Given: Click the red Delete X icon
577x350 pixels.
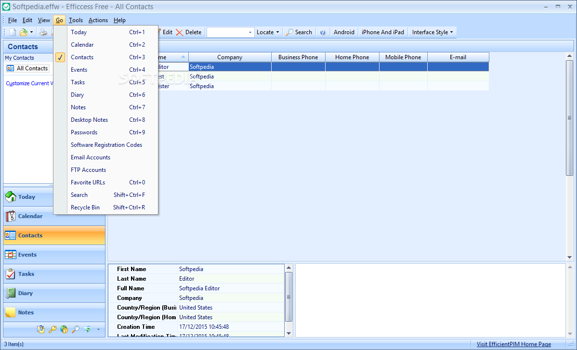Looking at the screenshot, I should (180, 32).
